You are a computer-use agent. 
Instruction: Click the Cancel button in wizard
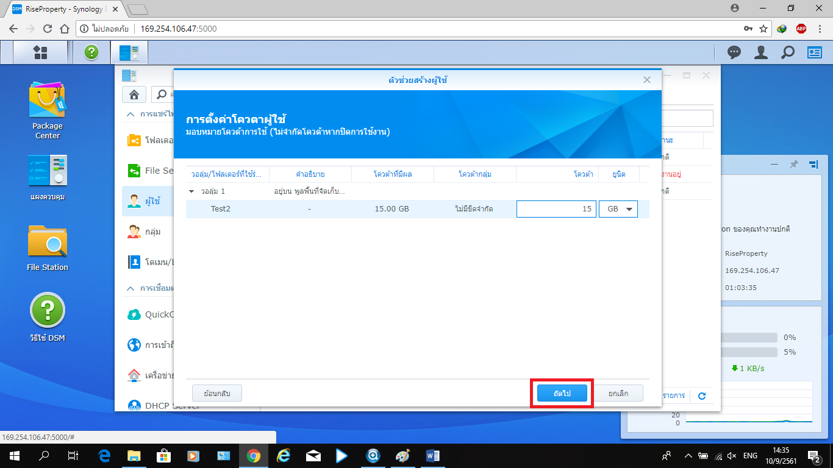point(618,393)
